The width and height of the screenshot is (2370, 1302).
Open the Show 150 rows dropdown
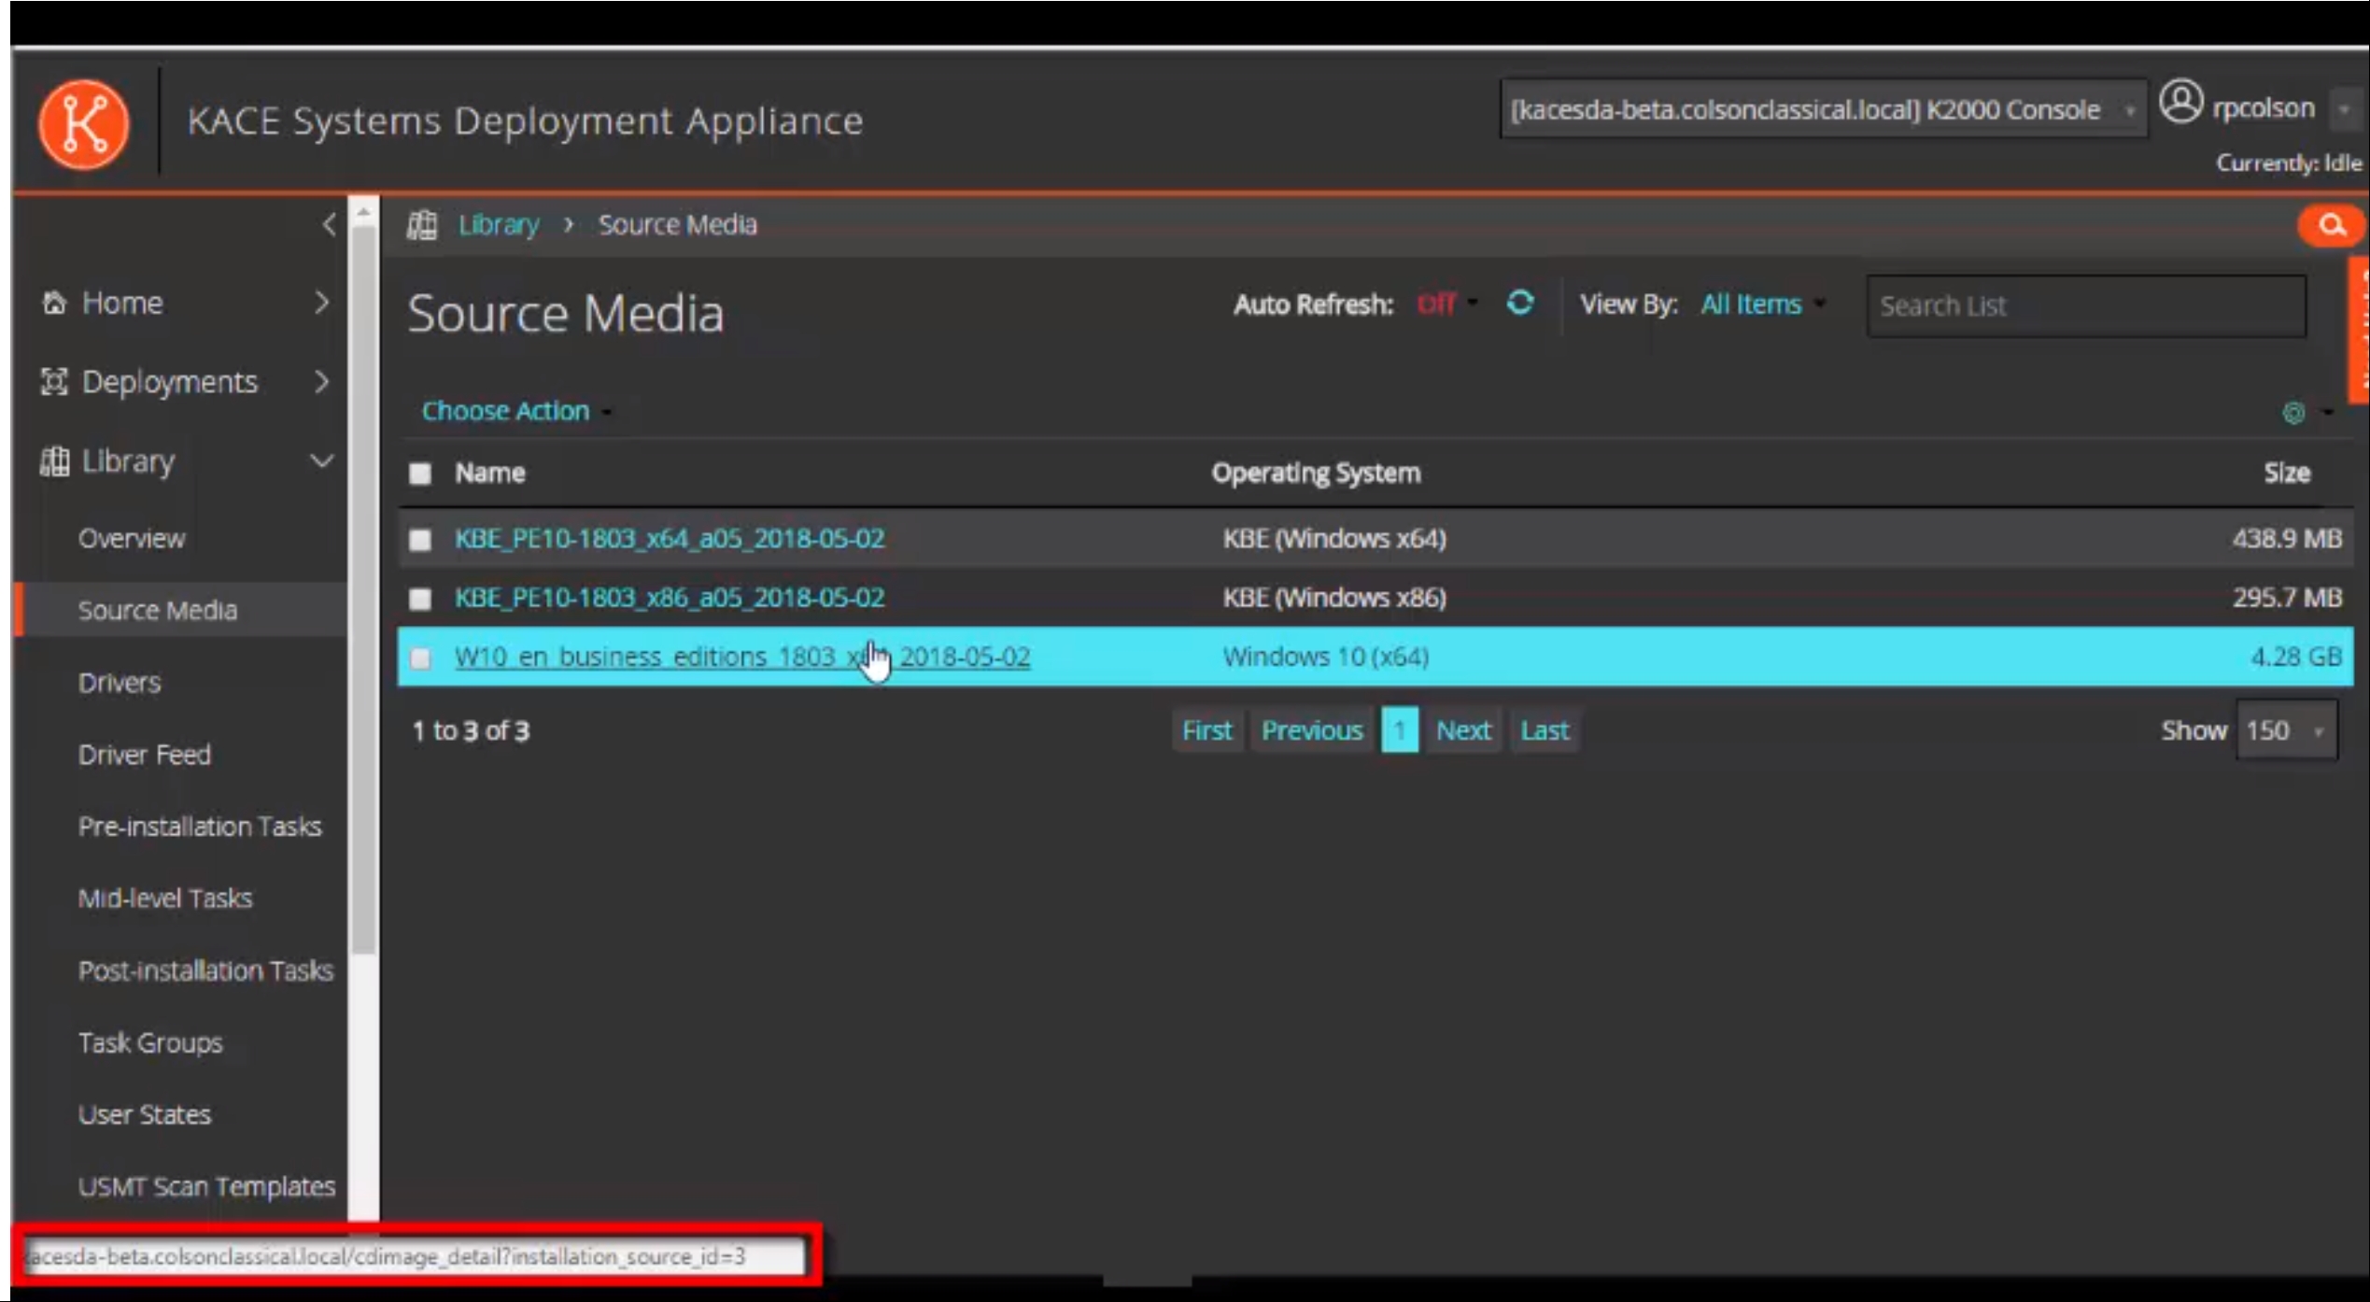tap(2286, 730)
